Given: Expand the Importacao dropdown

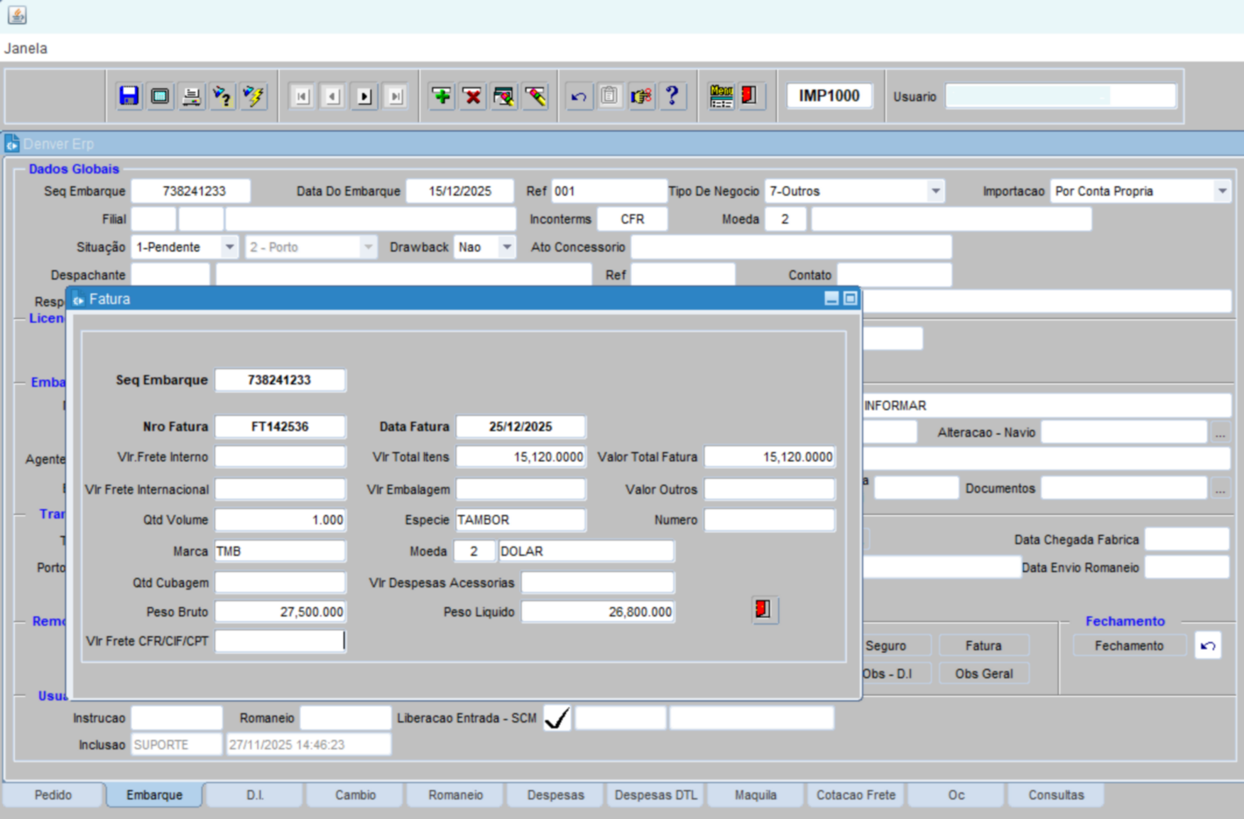Looking at the screenshot, I should pyautogui.click(x=1221, y=191).
